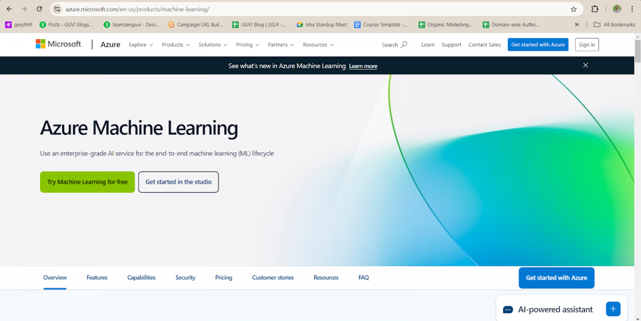641x321 pixels.
Task: Open the All Bookmarks folder
Action: [x=614, y=25]
